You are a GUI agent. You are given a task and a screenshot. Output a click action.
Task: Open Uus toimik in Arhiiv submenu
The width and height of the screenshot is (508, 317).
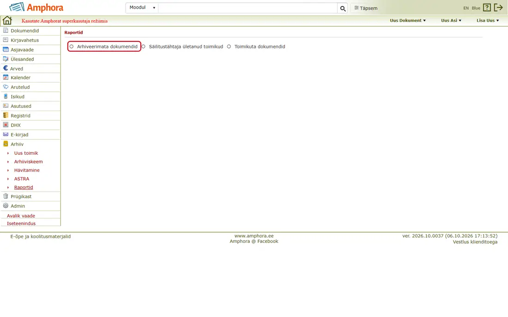click(26, 153)
